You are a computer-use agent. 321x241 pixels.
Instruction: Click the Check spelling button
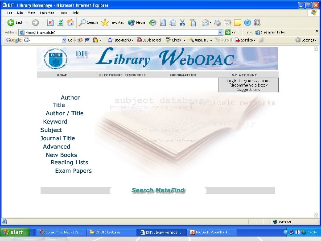point(176,40)
